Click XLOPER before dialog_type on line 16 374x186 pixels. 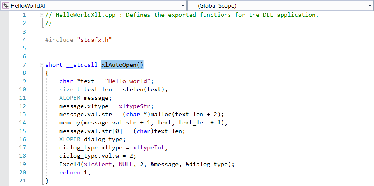[70, 139]
